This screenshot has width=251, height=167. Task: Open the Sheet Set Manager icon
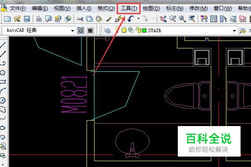[x=233, y=19]
